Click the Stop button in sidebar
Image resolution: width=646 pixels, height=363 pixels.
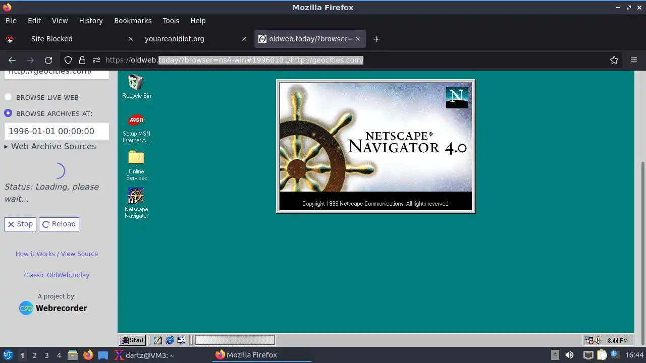coord(20,224)
